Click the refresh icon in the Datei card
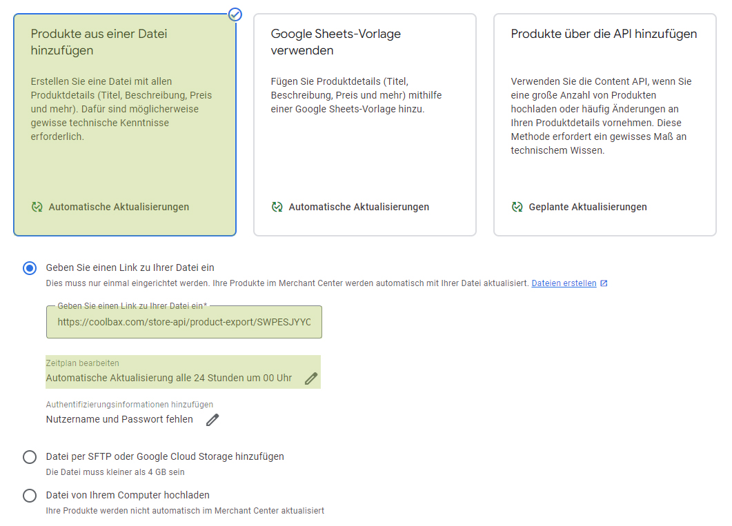732x526 pixels. click(37, 207)
